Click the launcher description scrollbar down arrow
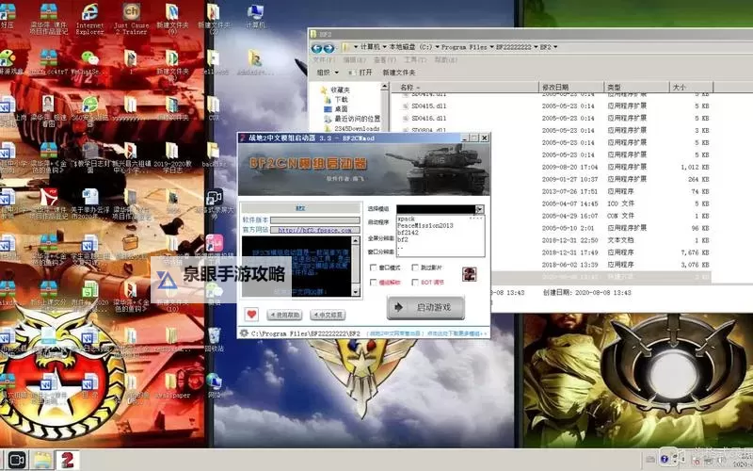 (356, 292)
